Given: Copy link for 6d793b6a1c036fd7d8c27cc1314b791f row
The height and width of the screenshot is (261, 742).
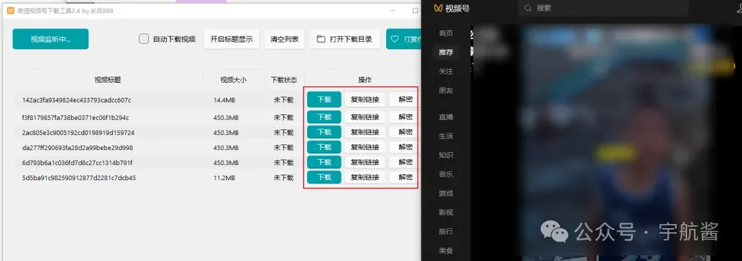Looking at the screenshot, I should click(365, 162).
